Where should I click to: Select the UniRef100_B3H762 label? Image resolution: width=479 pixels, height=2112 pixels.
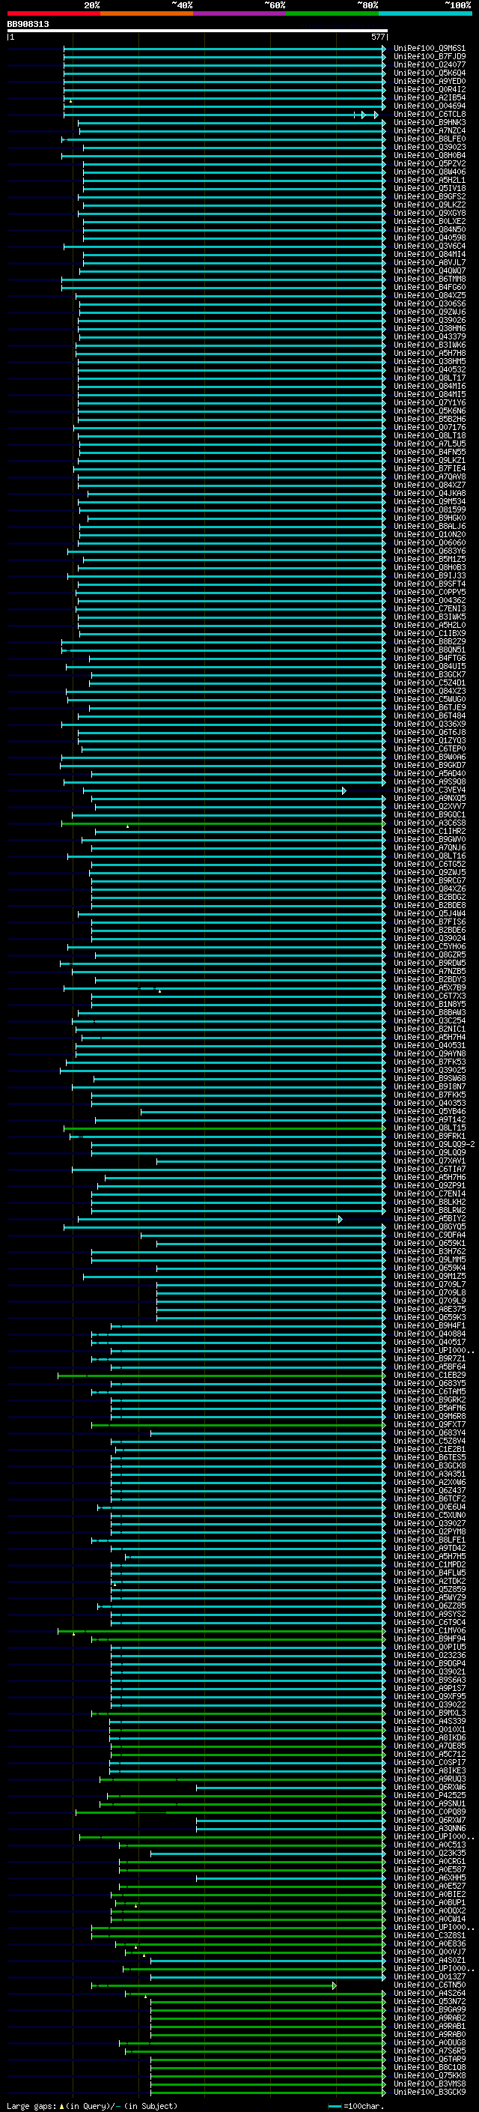[x=429, y=1252]
